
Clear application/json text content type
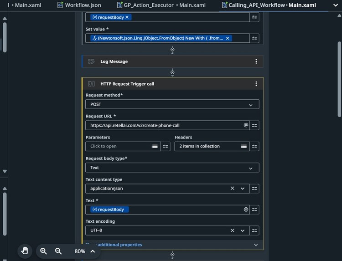(233, 189)
